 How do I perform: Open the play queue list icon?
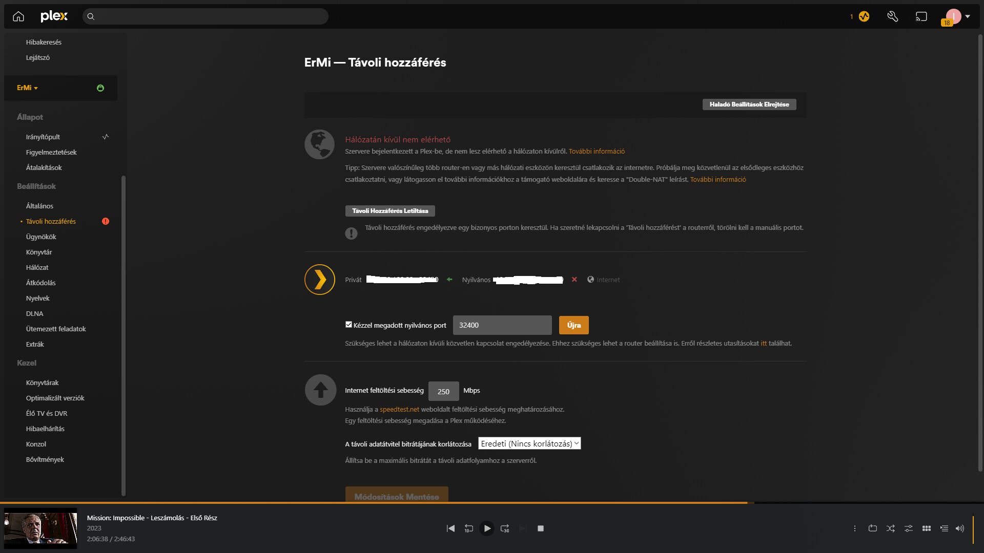pos(944,528)
